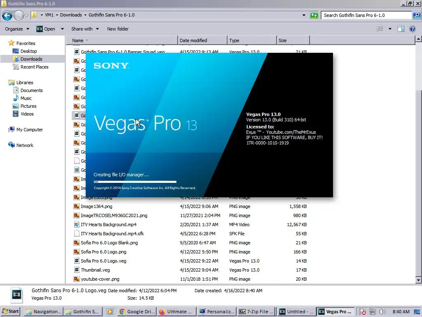Click the Downloads breadcrumb segment
The image size is (422, 317).
click(x=71, y=15)
